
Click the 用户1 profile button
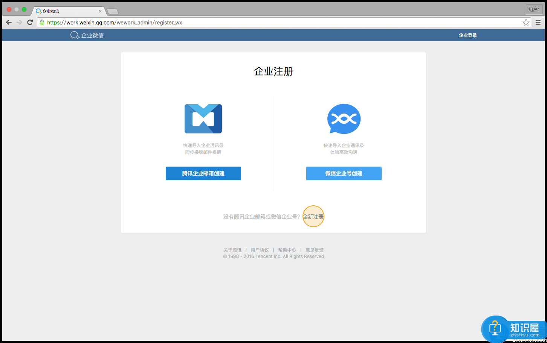(x=534, y=9)
